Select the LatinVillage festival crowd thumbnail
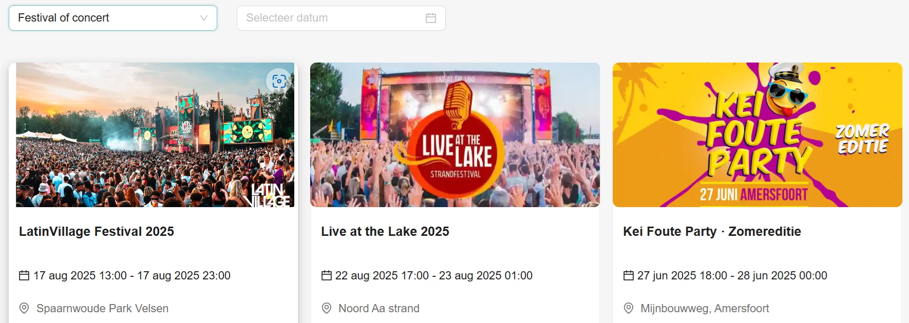 tap(155, 135)
